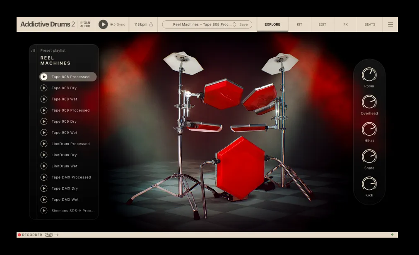The height and width of the screenshot is (255, 419).
Task: Hit the left white hexagonal cymbal pad
Action: point(183,63)
